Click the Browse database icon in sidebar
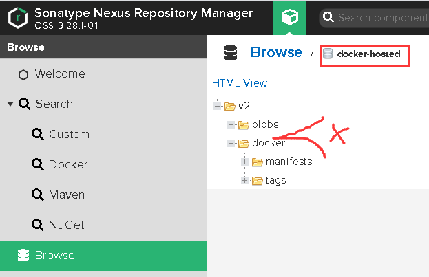429x277 pixels. point(23,256)
